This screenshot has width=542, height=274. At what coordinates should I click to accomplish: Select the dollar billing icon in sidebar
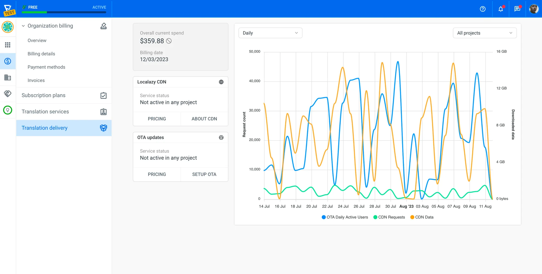pyautogui.click(x=8, y=61)
